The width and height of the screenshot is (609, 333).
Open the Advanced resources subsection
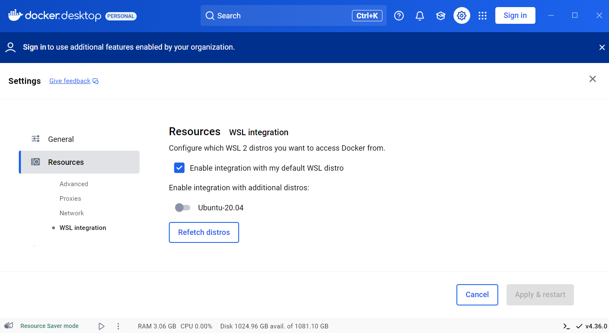74,184
